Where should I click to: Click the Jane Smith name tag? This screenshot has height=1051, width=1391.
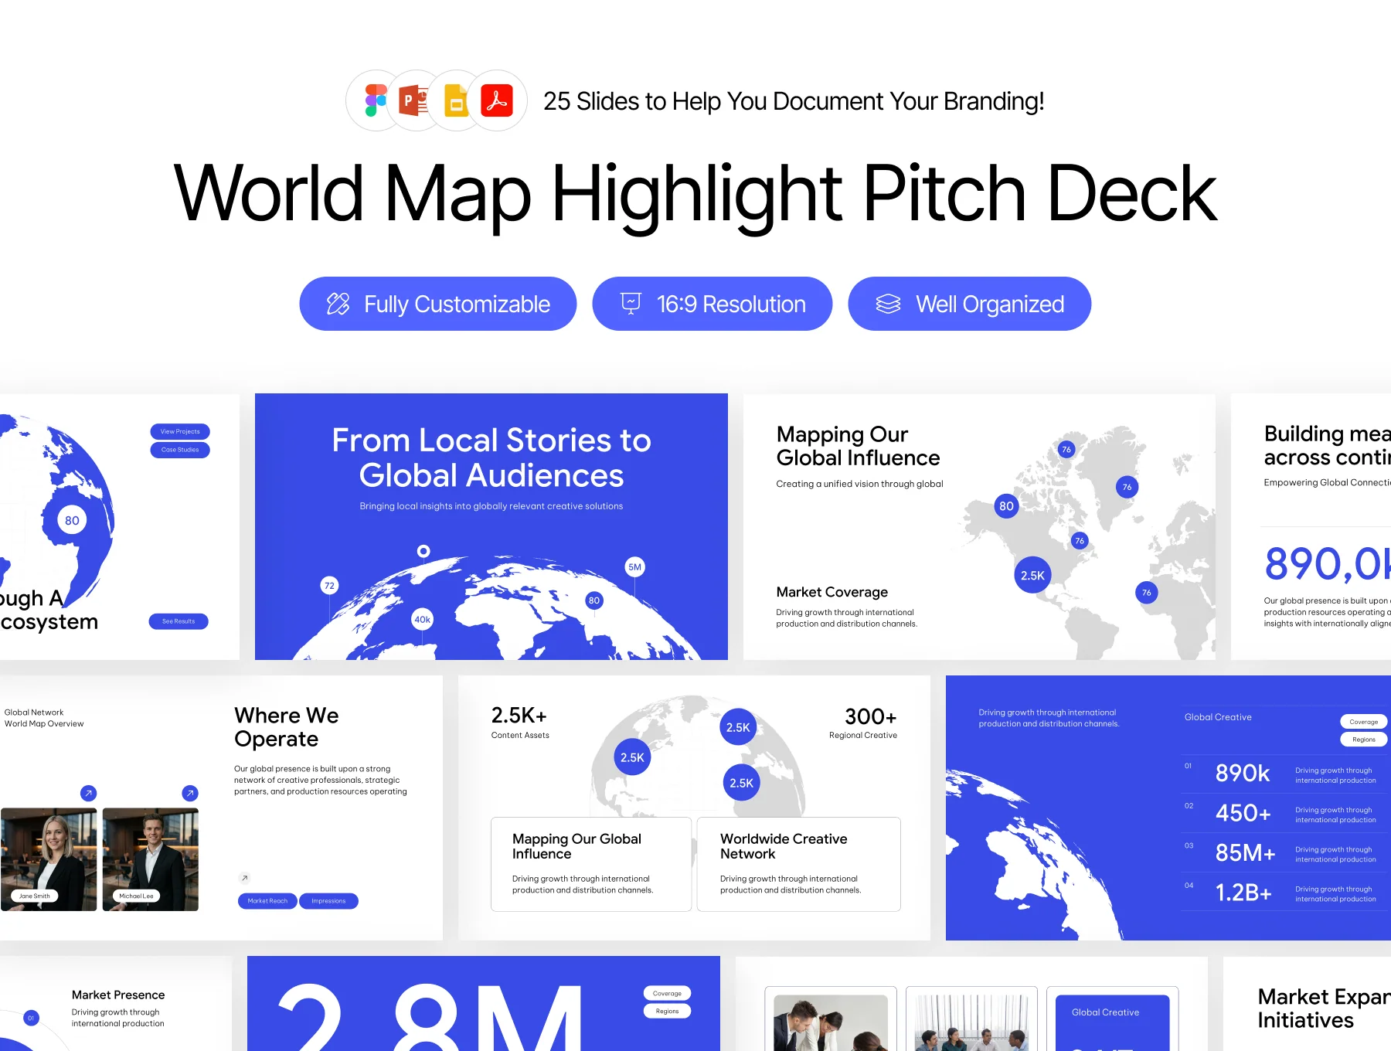(x=35, y=896)
